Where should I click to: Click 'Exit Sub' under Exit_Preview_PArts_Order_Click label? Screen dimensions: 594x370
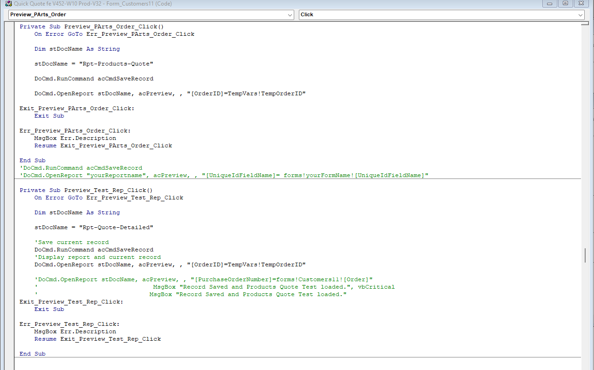[x=49, y=116]
